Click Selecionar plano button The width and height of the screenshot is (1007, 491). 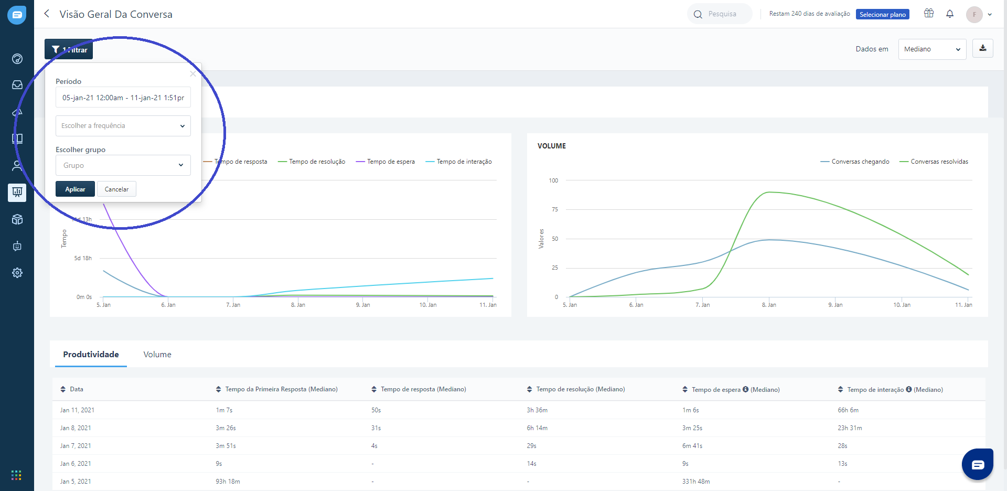(883, 14)
